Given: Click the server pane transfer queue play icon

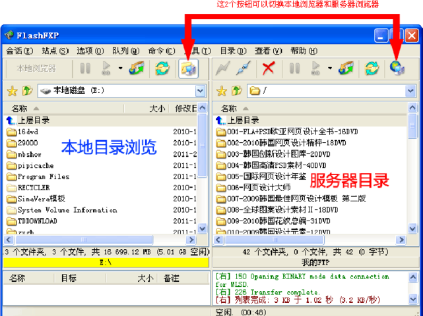Looking at the screenshot, I should 315,68.
